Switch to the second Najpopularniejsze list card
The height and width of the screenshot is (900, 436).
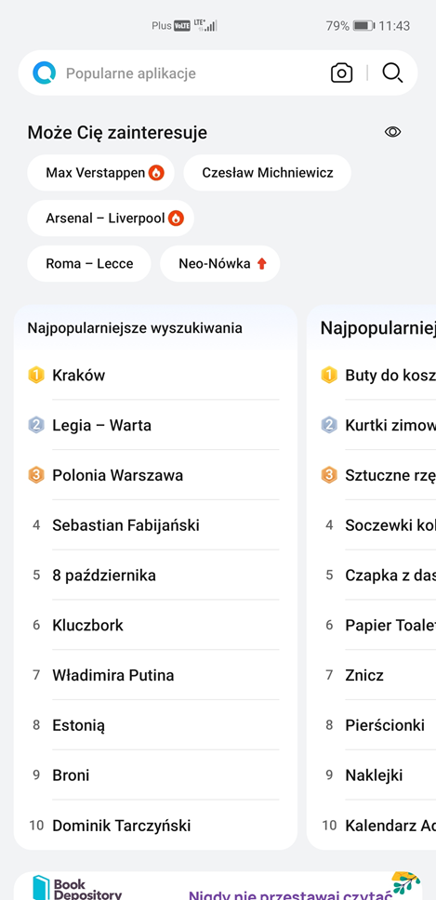[x=372, y=576]
